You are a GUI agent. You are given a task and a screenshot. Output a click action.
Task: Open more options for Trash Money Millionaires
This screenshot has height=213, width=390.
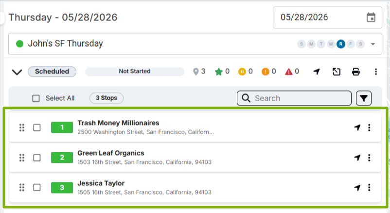(x=369, y=127)
